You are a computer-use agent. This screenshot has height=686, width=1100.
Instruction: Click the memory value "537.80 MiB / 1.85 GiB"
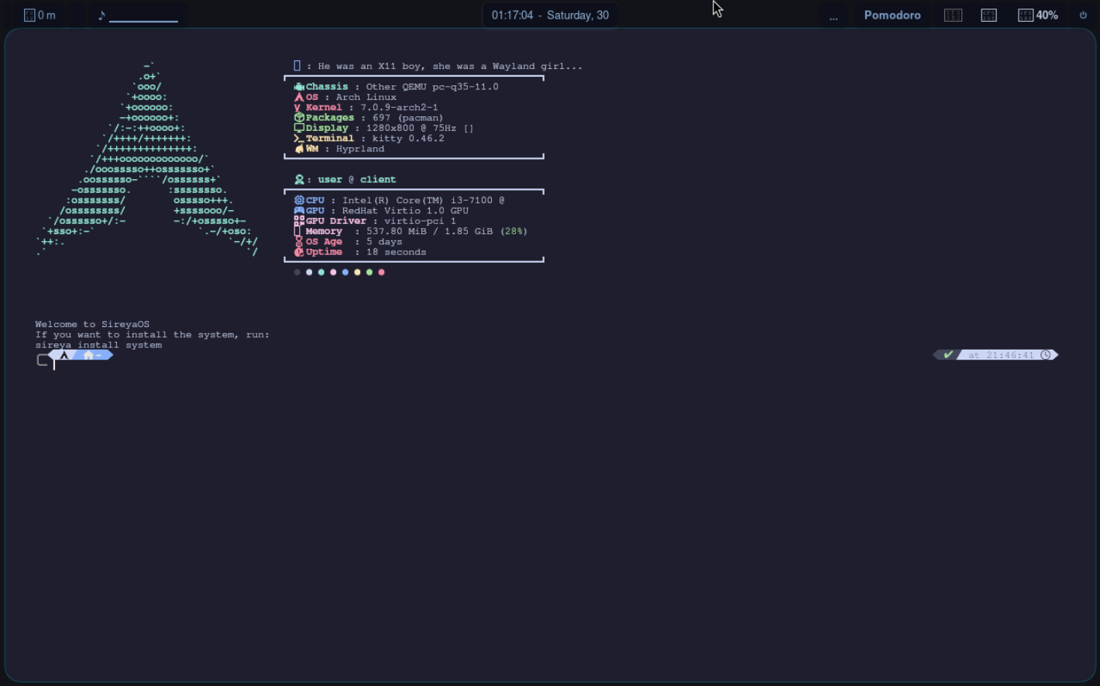pos(429,231)
